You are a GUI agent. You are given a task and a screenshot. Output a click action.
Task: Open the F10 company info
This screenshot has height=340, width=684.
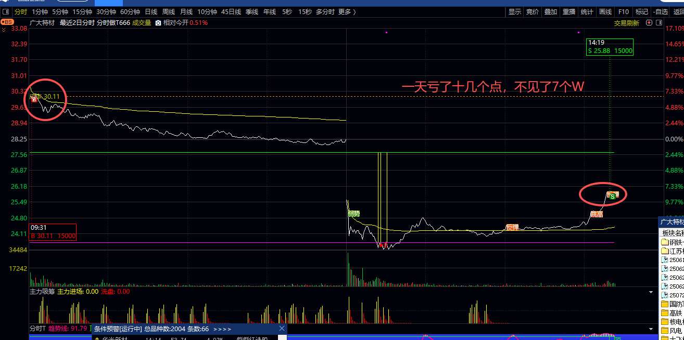click(x=624, y=11)
